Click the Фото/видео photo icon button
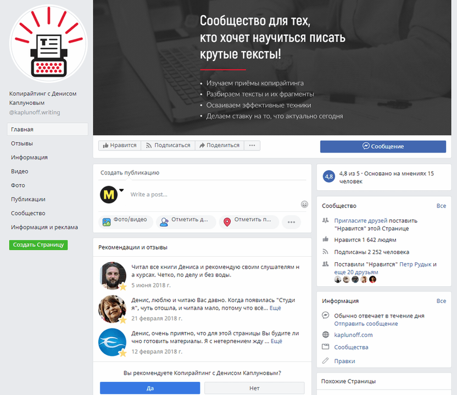This screenshot has width=457, height=395. [125, 221]
